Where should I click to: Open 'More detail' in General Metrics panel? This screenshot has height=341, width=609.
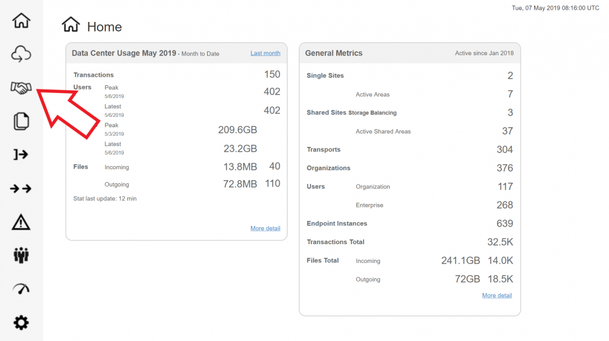click(x=497, y=295)
